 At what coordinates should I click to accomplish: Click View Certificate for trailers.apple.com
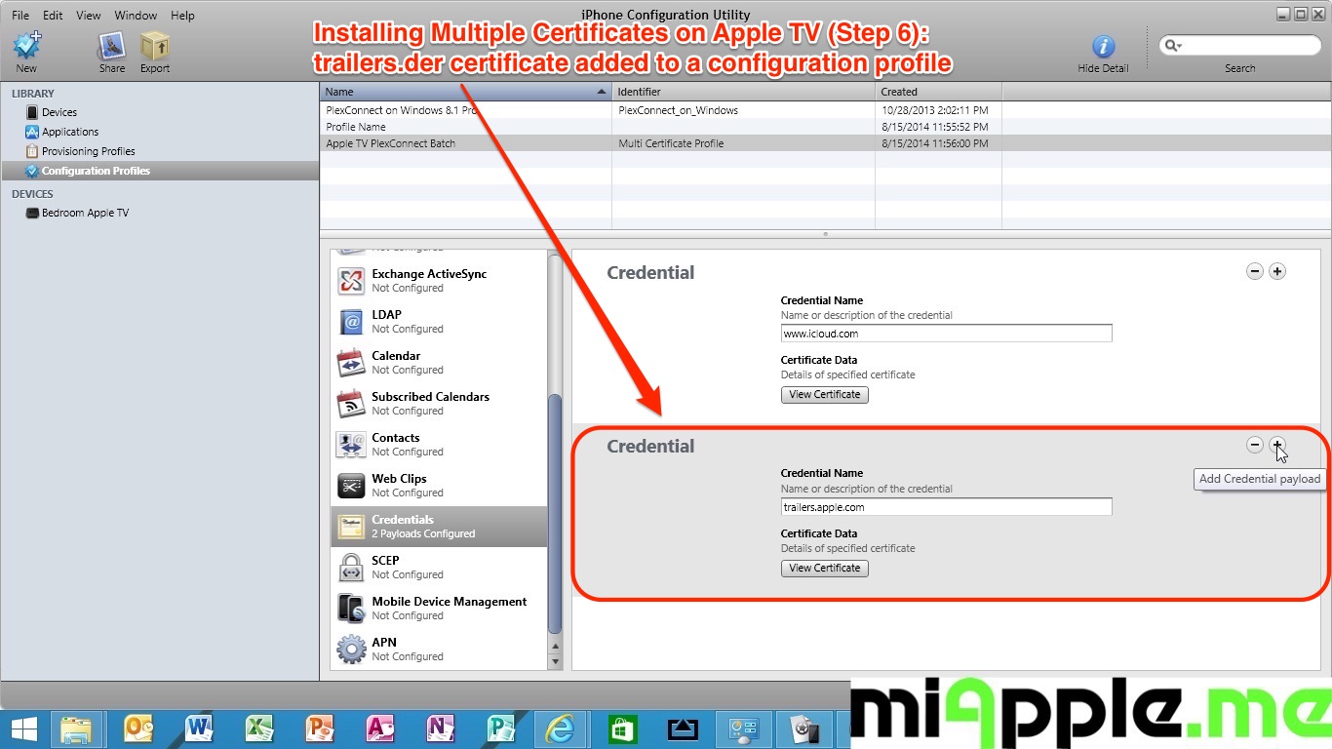(824, 569)
